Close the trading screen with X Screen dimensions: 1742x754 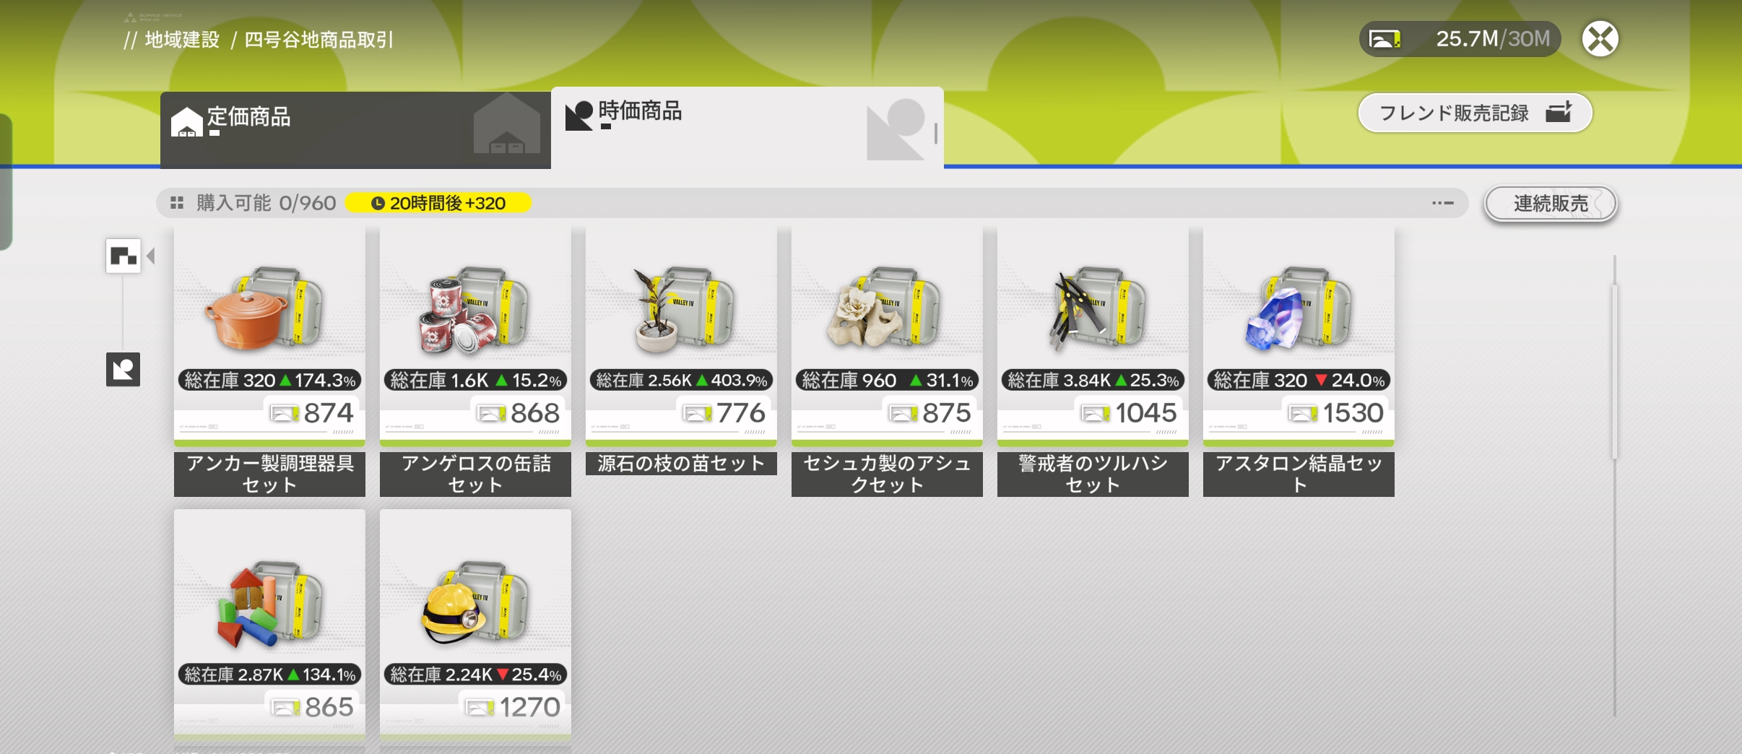tap(1600, 39)
